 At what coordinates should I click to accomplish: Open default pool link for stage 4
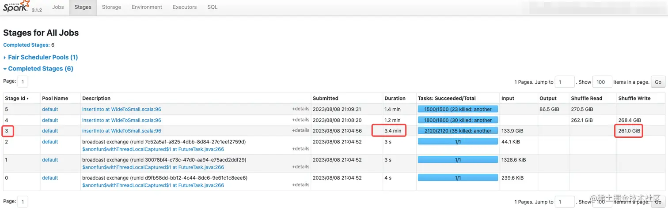click(x=50, y=120)
